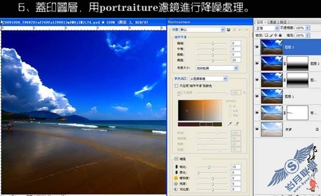Click the Contrast slider handle 对比度
This screenshot has height=196, width=321.
pyautogui.click(x=213, y=189)
